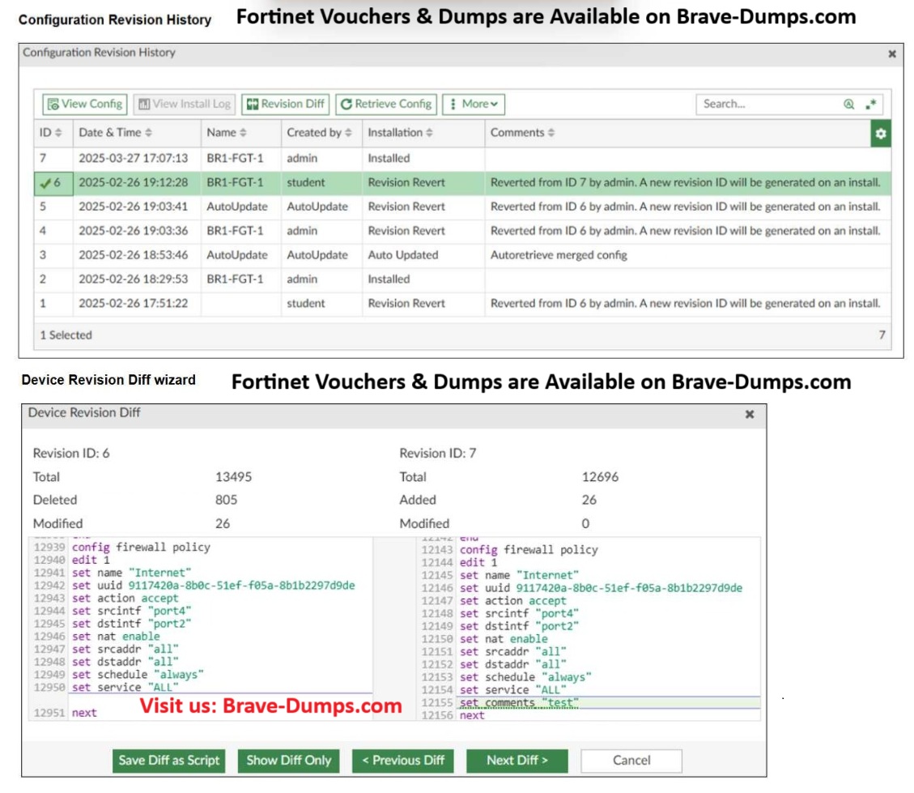Click Show Diff Only button
Viewport: 914px width, 793px height.
(289, 760)
